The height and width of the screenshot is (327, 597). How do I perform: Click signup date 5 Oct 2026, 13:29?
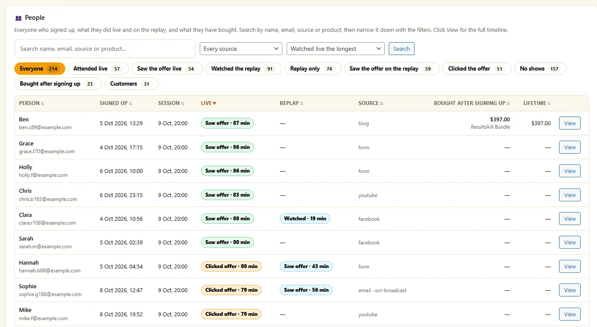click(121, 123)
